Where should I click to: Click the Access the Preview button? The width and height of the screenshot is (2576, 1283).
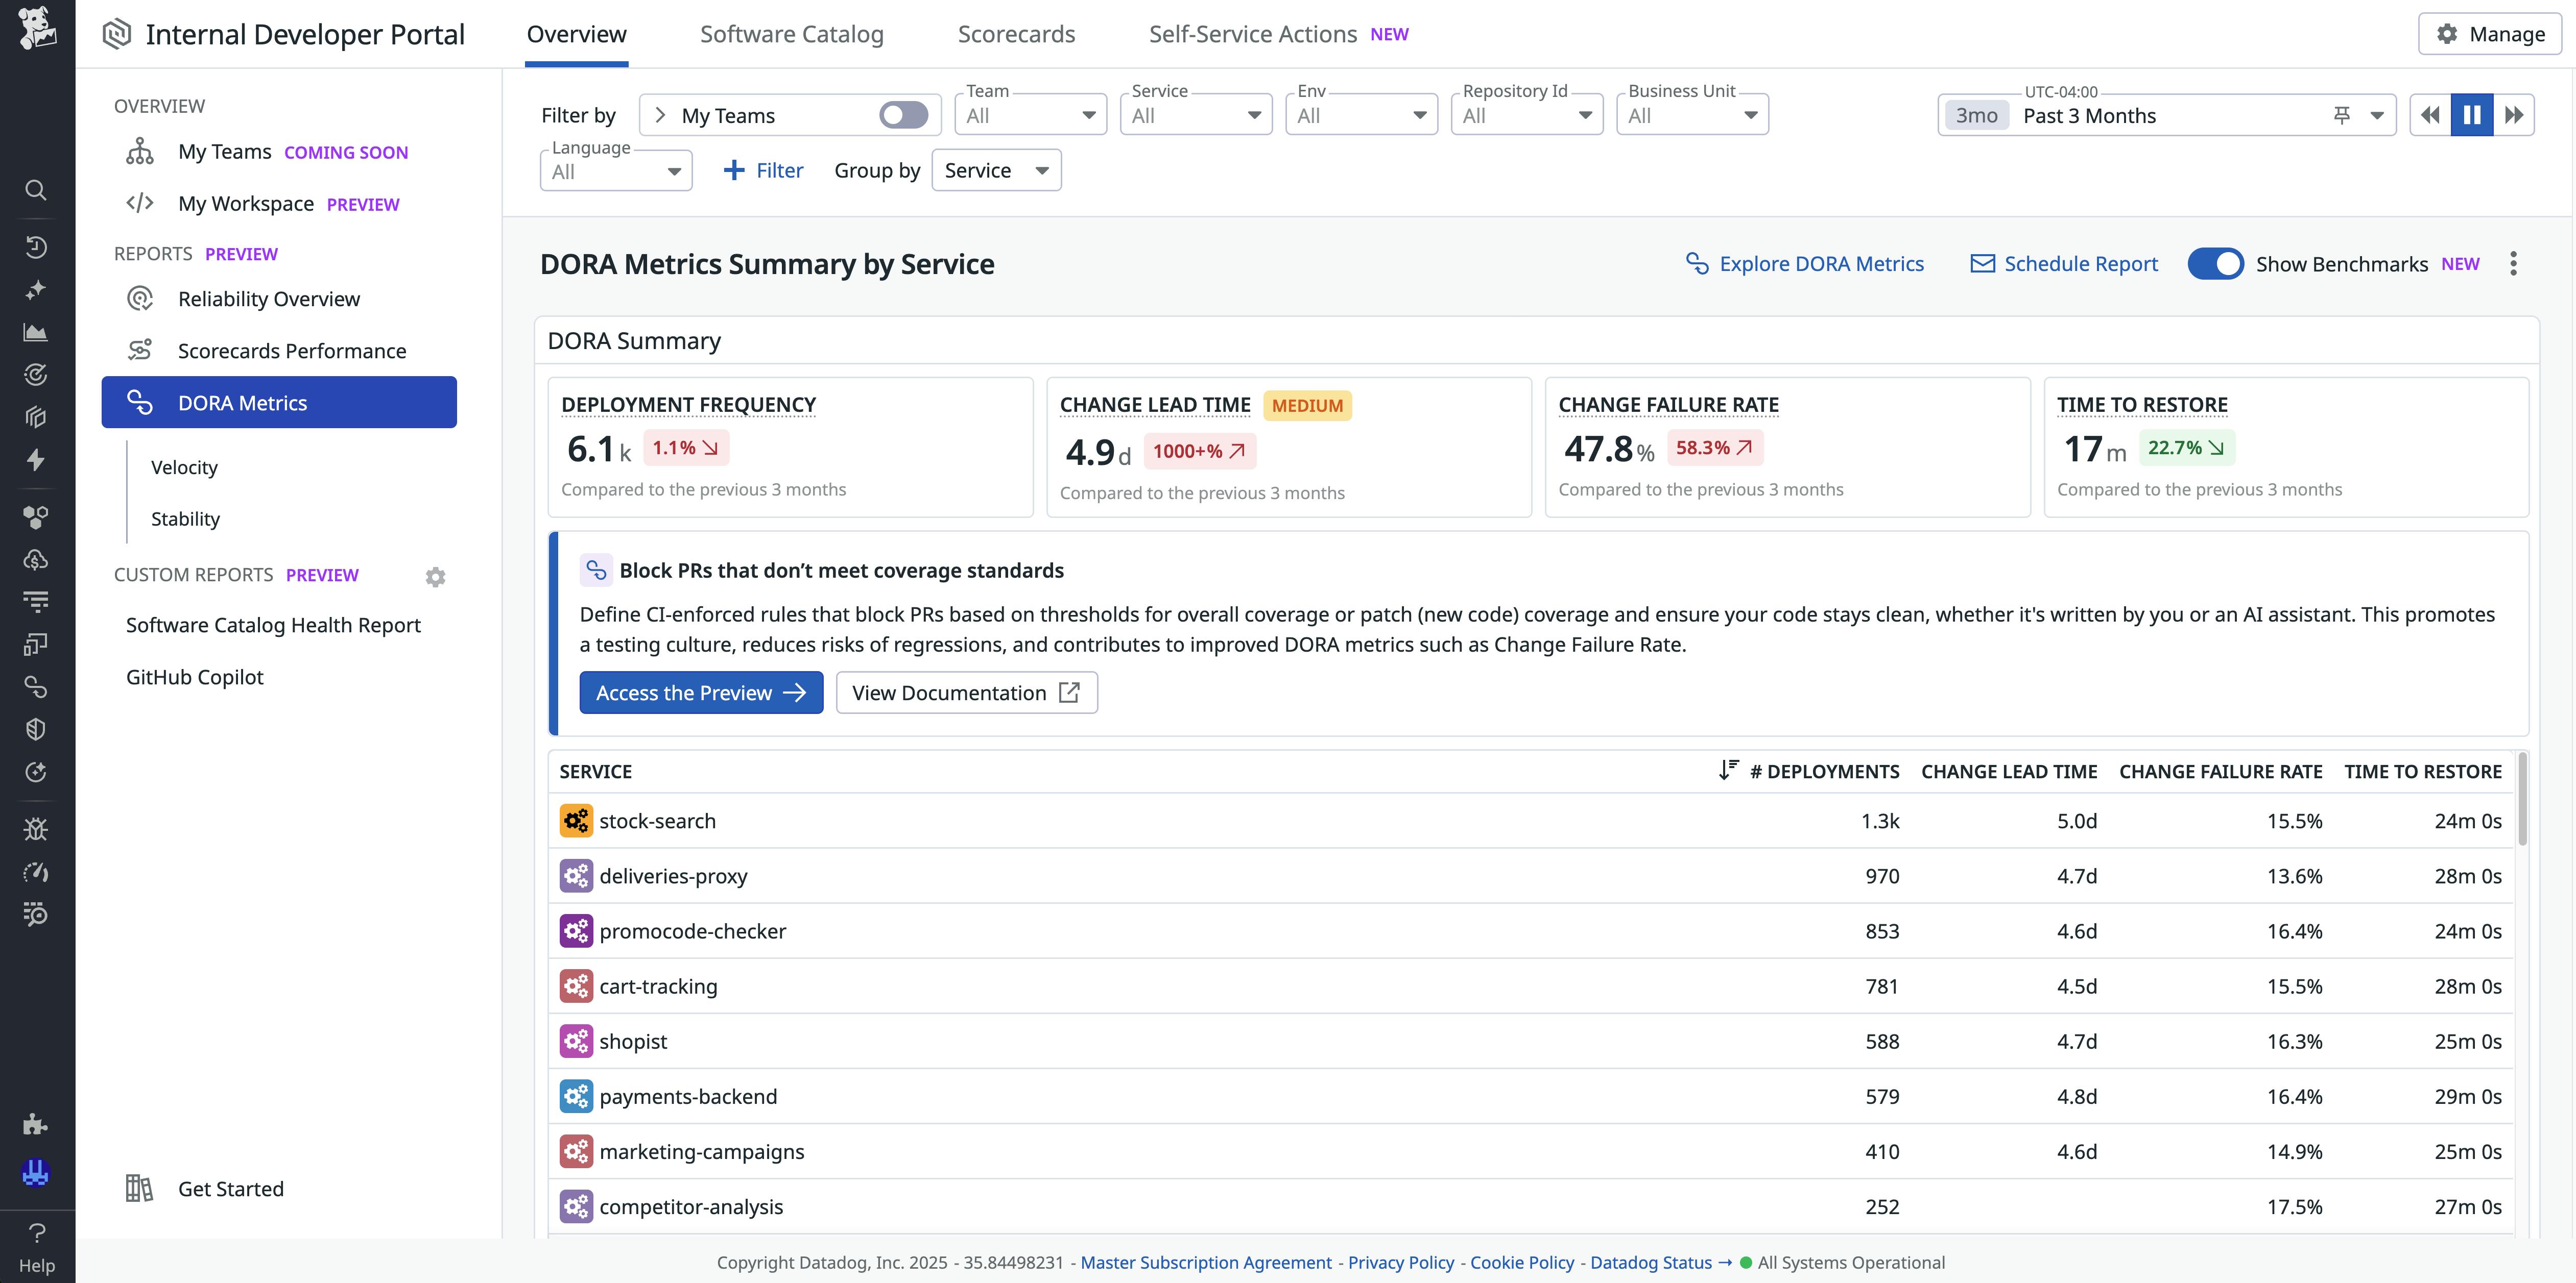(x=701, y=692)
